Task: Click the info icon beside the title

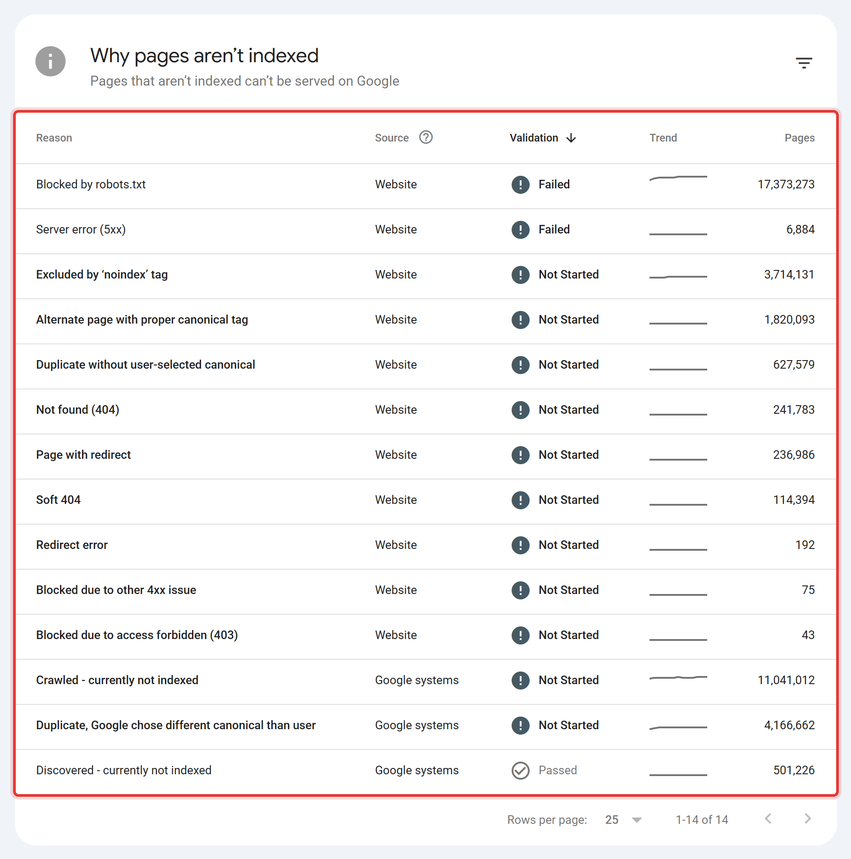Action: (x=50, y=61)
